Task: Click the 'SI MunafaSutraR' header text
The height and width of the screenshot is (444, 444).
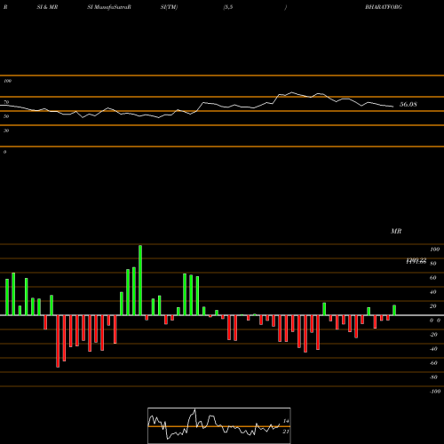Action: pos(109,7)
